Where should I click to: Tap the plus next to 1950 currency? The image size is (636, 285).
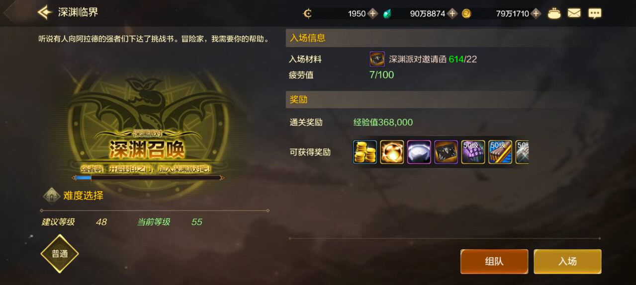tap(373, 13)
